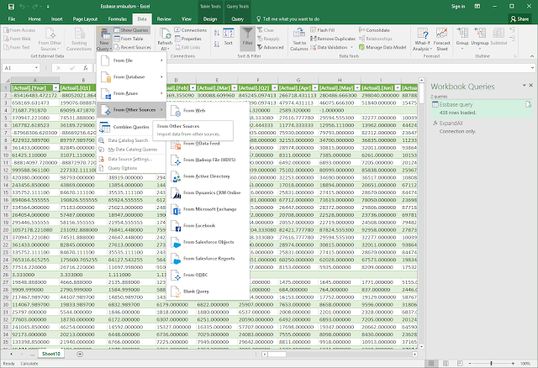Open the Sort dialog button
The width and height of the screenshot is (538, 368).
click(229, 37)
